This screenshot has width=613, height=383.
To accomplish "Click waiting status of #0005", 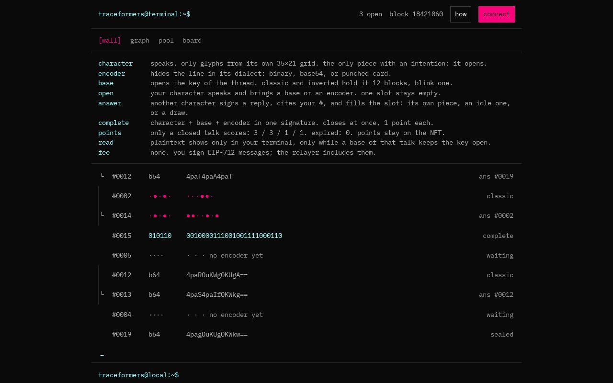I will click(x=500, y=255).
